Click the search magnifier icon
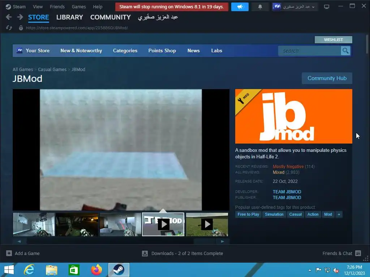This screenshot has width=370, height=277. (x=345, y=50)
